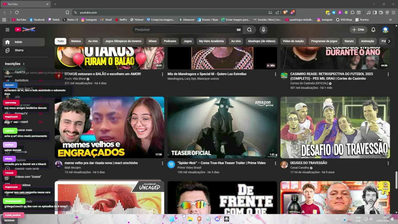
Task: Open the Twitch bookmark
Action: point(54,20)
